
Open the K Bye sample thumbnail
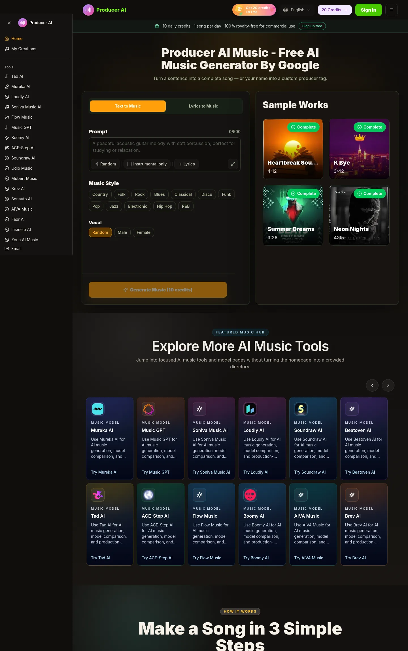click(359, 149)
